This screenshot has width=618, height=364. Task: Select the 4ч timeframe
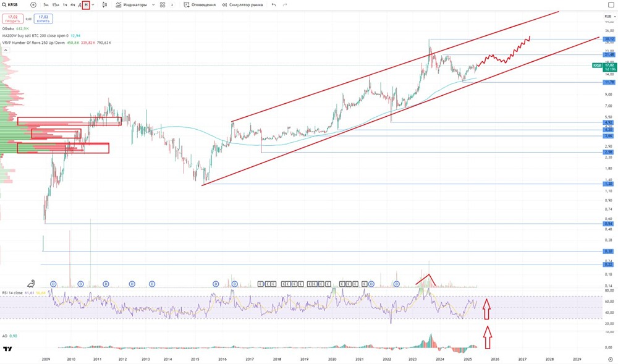coord(73,5)
